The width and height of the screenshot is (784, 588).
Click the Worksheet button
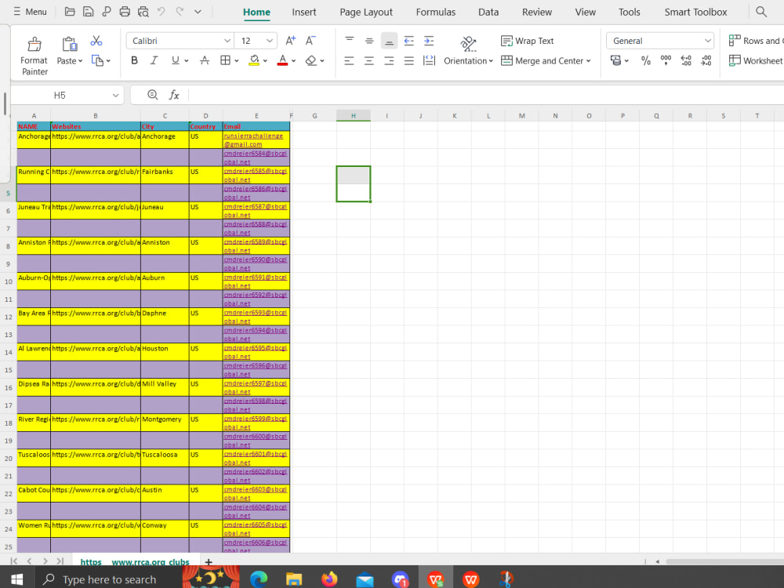point(756,60)
